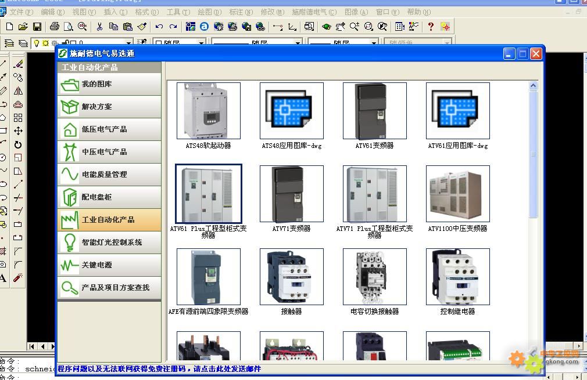
Task: Click the Cut scissors icon
Action: click(x=99, y=27)
